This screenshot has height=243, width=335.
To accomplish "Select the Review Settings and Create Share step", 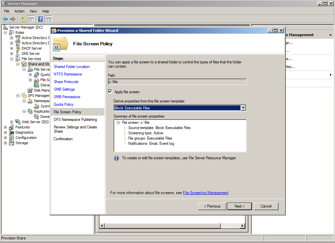I will coord(75,129).
